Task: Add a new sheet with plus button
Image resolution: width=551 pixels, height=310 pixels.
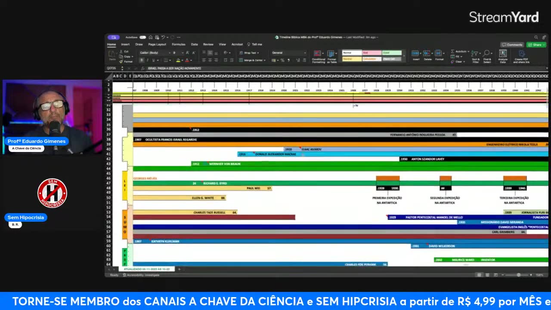Action: [x=179, y=269]
